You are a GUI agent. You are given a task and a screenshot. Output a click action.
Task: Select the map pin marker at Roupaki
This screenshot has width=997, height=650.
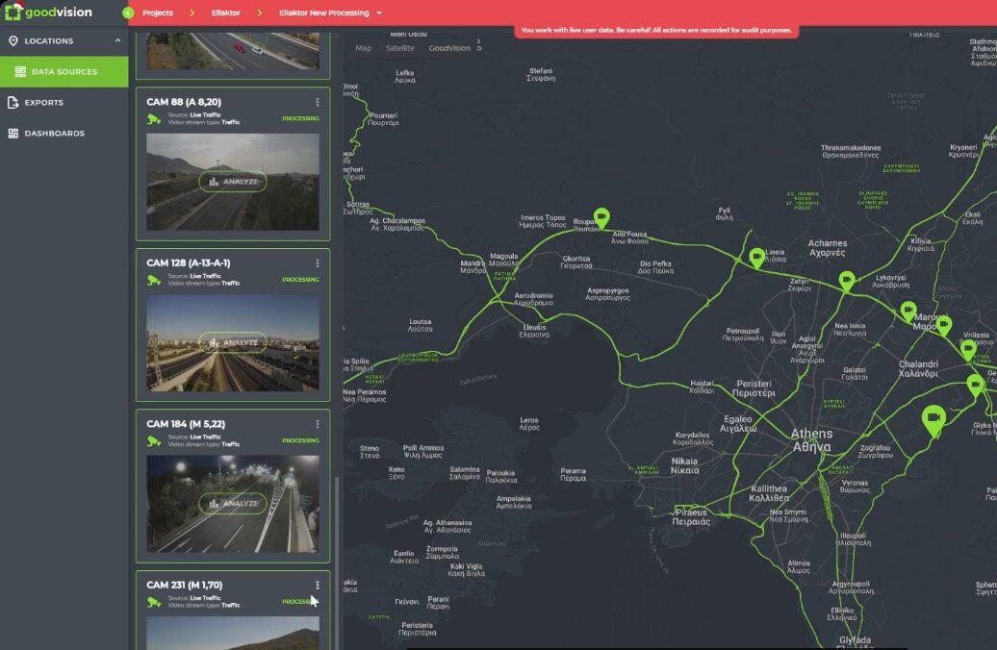tap(601, 218)
